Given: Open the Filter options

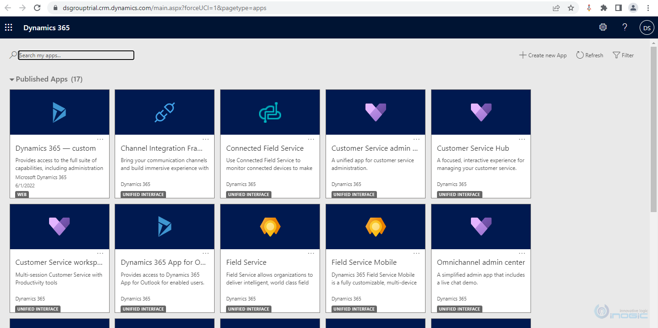Looking at the screenshot, I should (623, 55).
